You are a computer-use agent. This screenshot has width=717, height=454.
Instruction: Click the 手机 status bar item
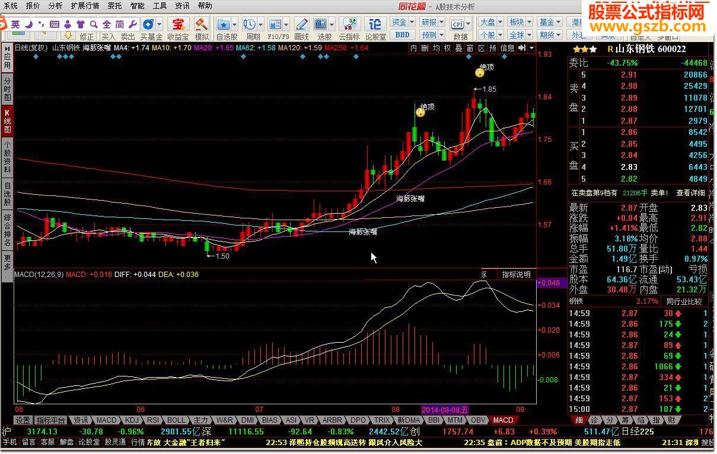click(x=10, y=442)
